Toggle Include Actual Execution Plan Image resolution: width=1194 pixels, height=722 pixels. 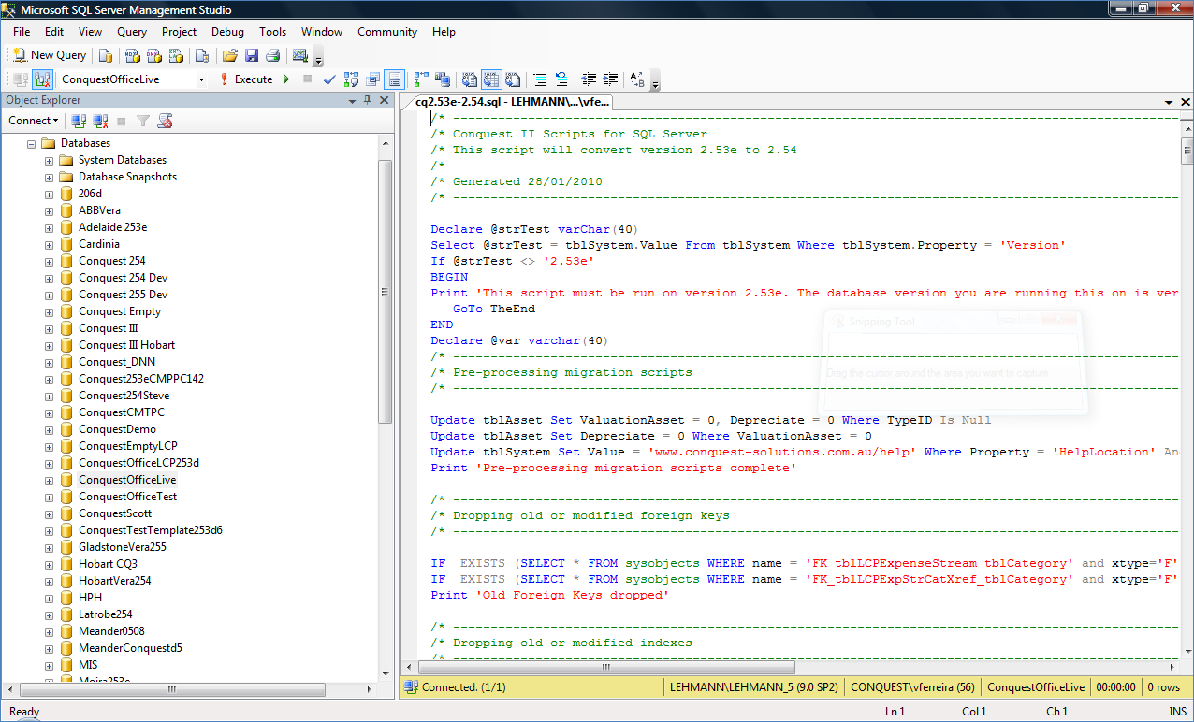click(421, 79)
